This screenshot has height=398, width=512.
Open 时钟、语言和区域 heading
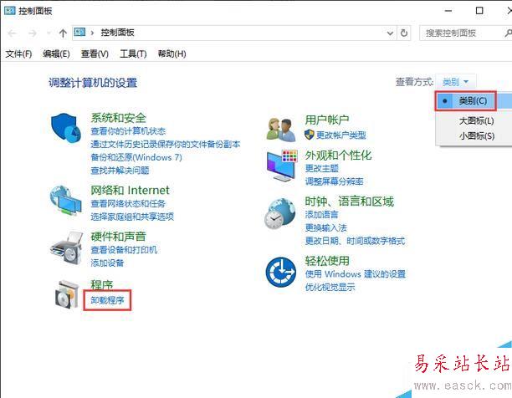(350, 202)
